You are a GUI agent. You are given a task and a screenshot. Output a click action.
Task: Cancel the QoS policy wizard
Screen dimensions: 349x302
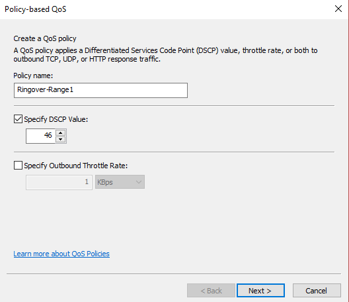click(317, 290)
